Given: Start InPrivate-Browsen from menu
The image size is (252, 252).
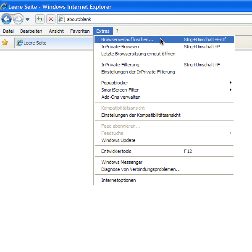Looking at the screenshot, I should [164, 47].
